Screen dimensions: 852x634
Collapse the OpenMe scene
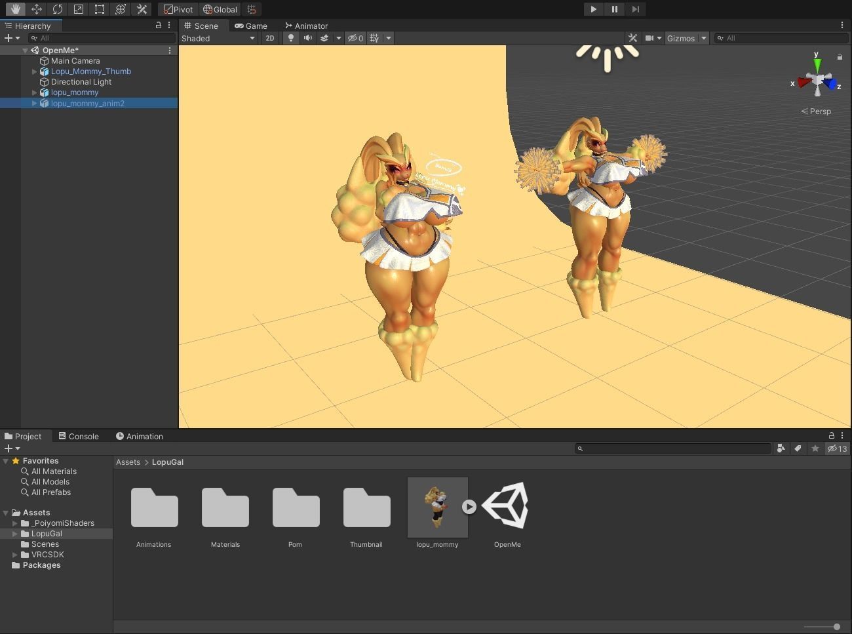point(25,50)
